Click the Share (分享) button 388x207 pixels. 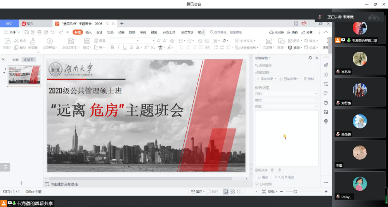pyautogui.click(x=307, y=32)
